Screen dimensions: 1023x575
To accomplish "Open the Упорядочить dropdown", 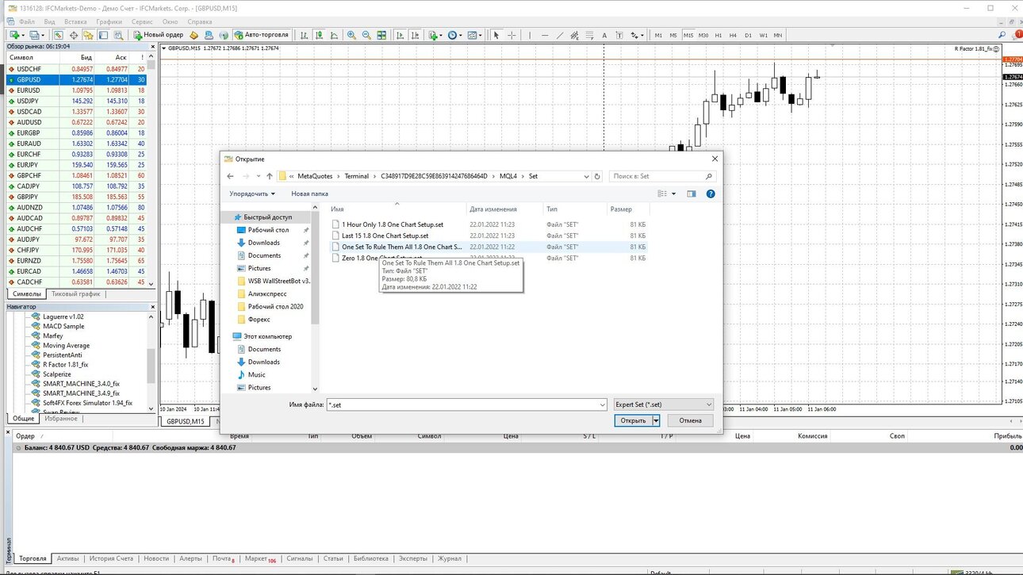I will [x=252, y=194].
